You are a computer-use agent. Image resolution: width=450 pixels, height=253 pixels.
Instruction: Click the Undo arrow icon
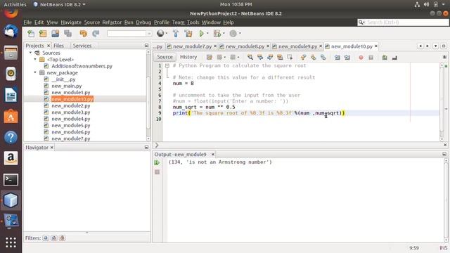pos(83,34)
